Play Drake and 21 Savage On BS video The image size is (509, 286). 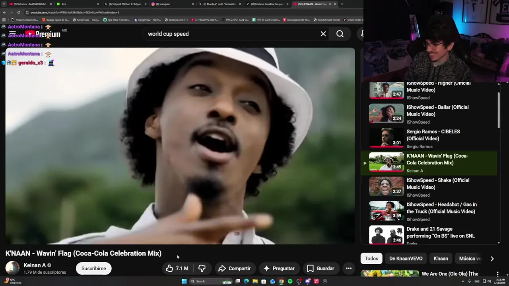point(429,234)
